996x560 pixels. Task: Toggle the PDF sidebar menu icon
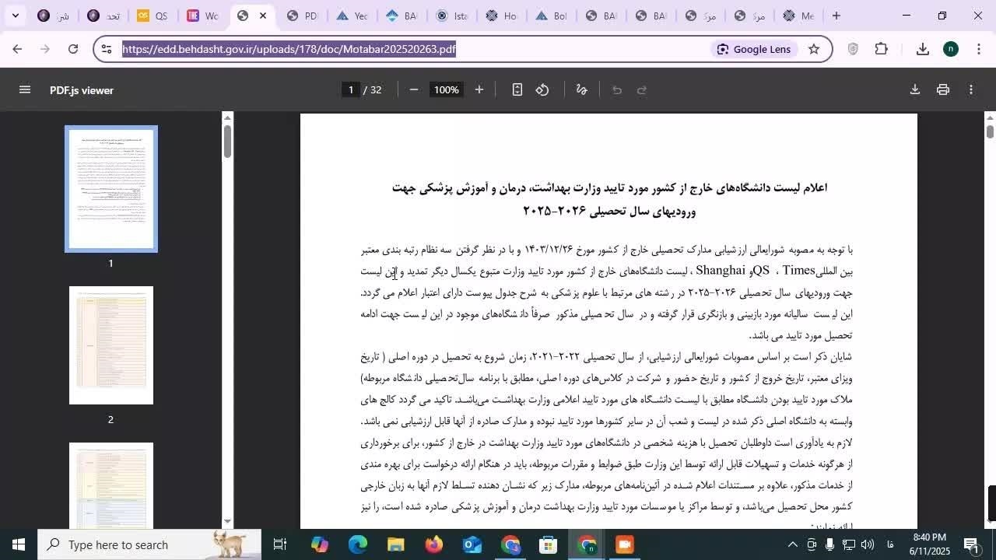[25, 89]
